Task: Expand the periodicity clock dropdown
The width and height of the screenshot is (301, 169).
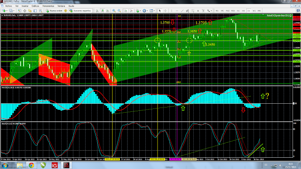Action: pyautogui.click(x=147, y=11)
